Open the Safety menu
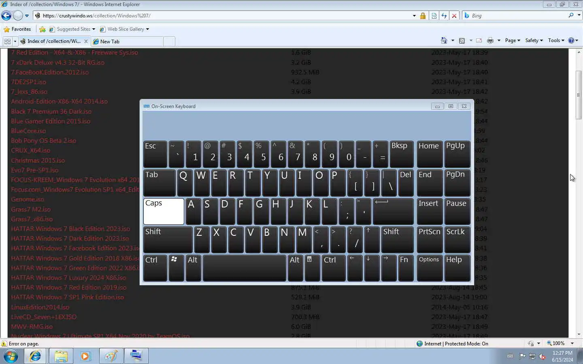 point(534,40)
